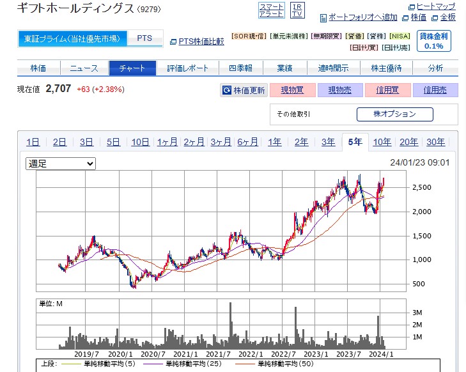The image size is (466, 372).
Task: Open the 評価レポート tab
Action: coord(187,68)
